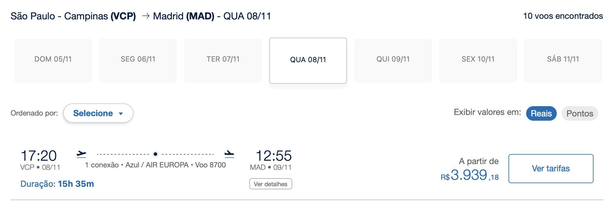Click the connection stop dot on route

155,154
